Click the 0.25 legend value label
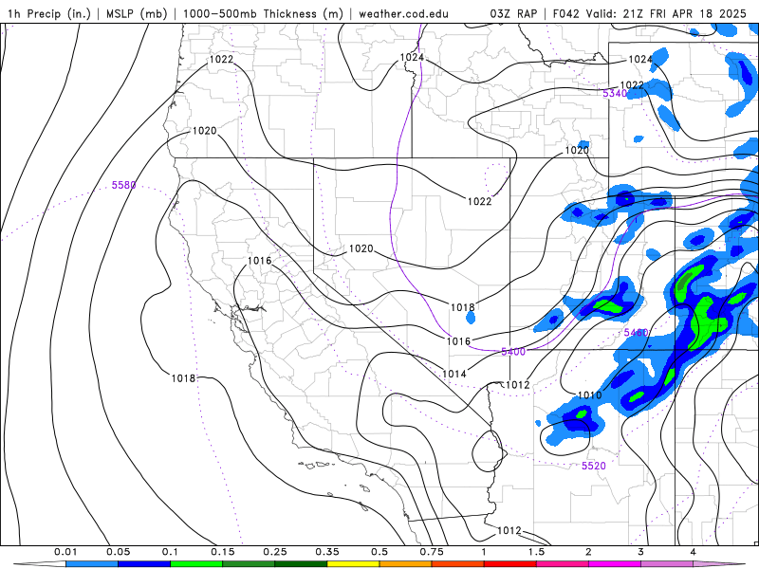The width and height of the screenshot is (759, 569). point(275,552)
